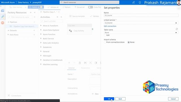Click Discard all in toolbar

coord(79,7)
